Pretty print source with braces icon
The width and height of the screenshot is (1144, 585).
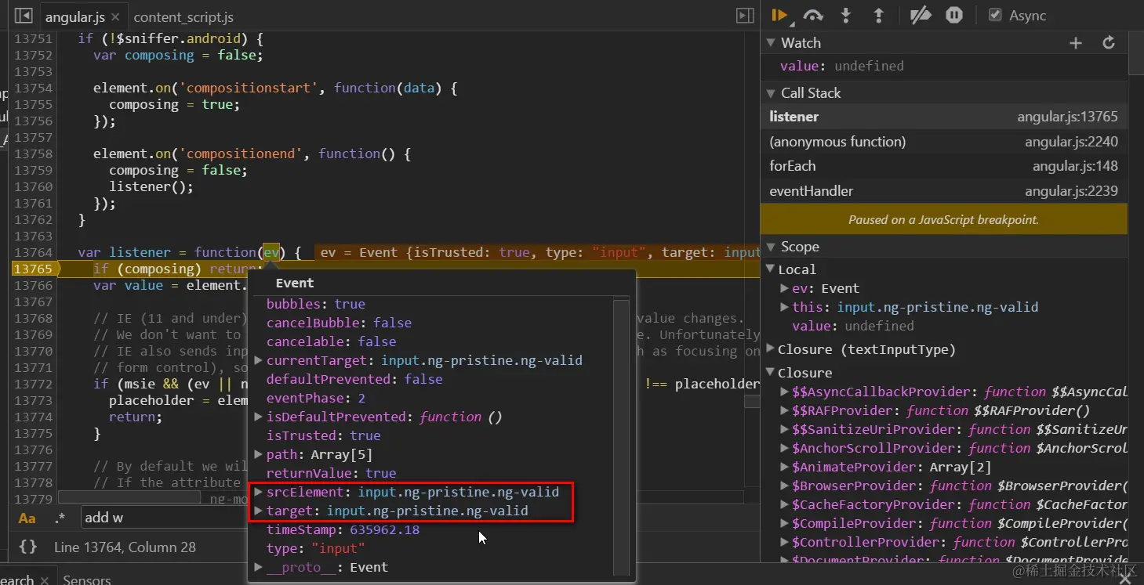[27, 547]
